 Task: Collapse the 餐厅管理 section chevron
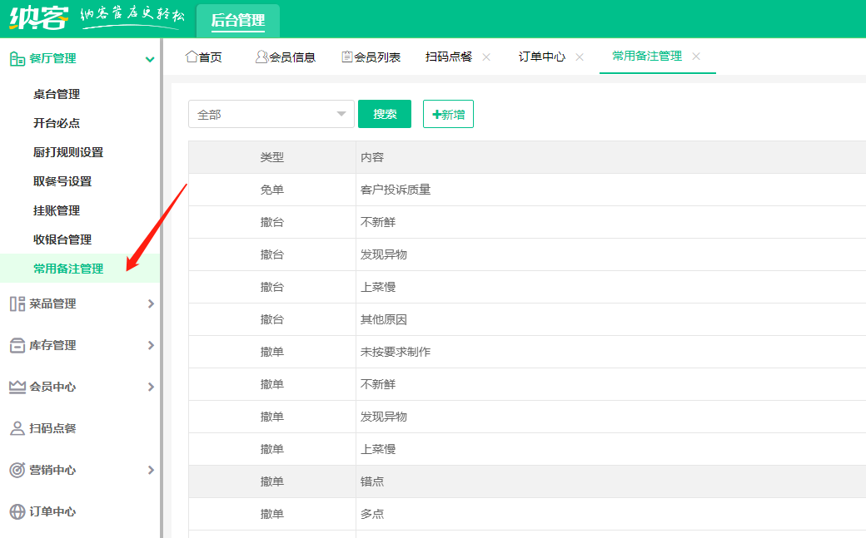point(151,58)
